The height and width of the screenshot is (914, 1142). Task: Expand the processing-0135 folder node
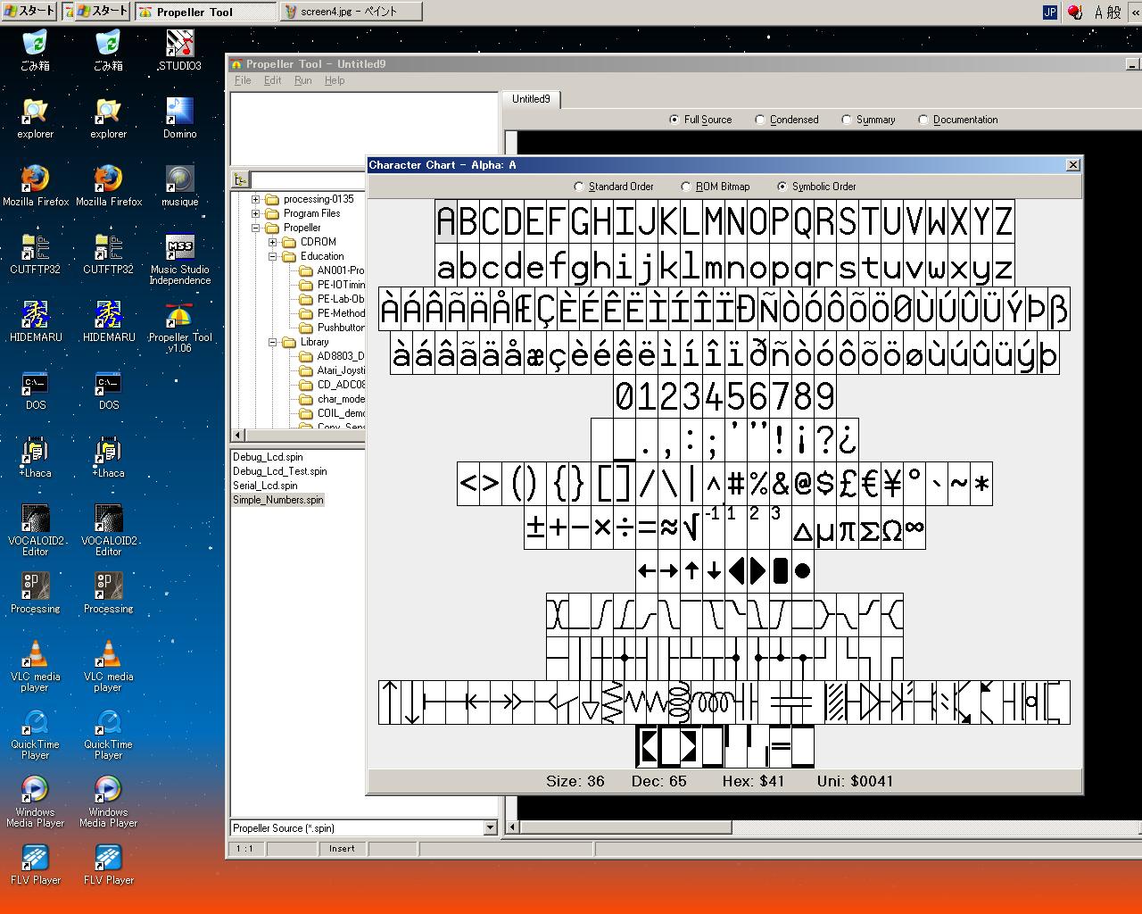(x=256, y=199)
